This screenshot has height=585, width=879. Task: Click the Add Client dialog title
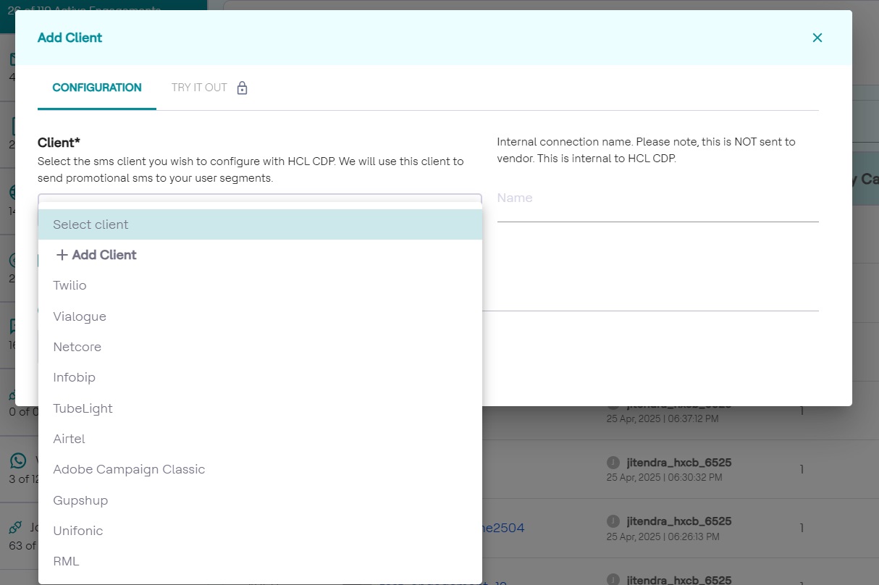tap(70, 38)
